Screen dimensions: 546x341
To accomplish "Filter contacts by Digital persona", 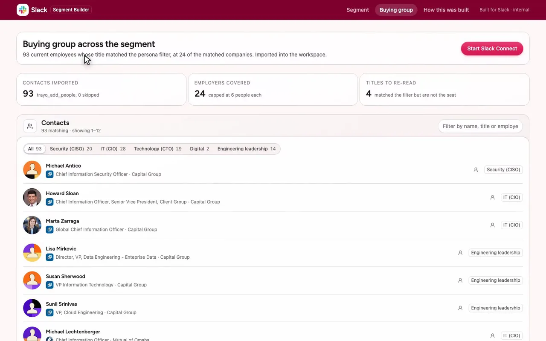I will (x=200, y=149).
